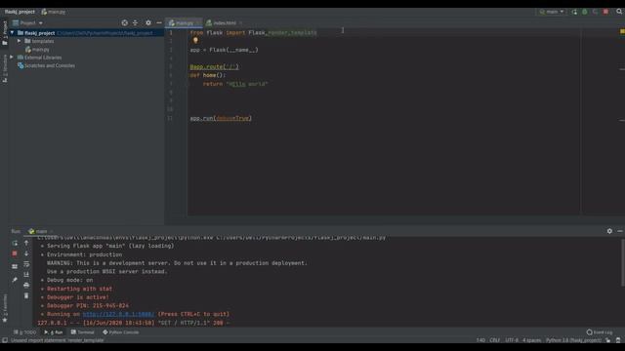Open Project panel options gear

tap(148, 23)
